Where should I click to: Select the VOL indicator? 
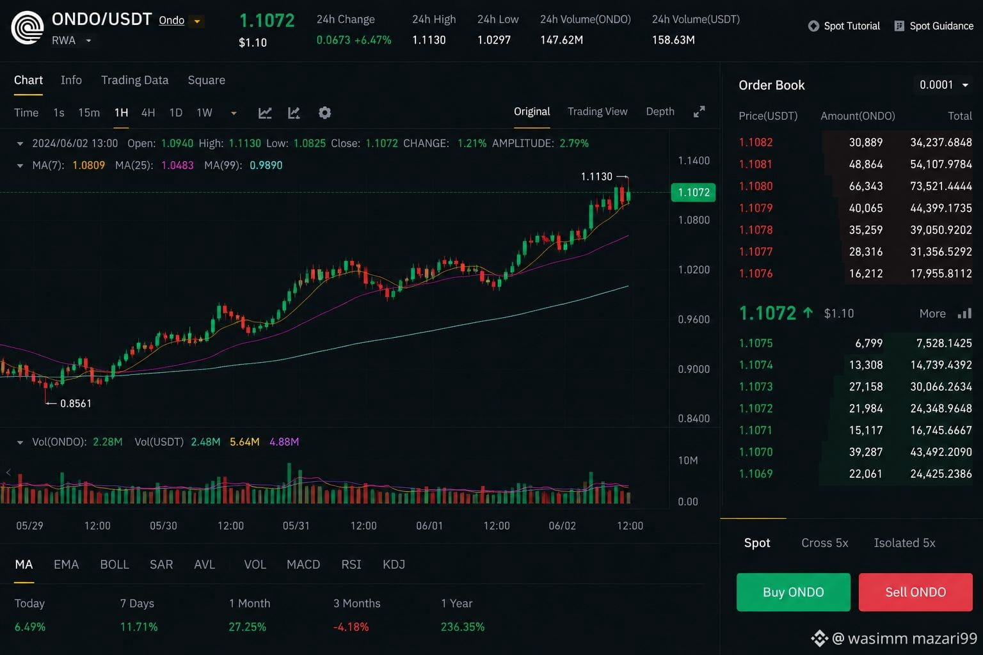(255, 564)
